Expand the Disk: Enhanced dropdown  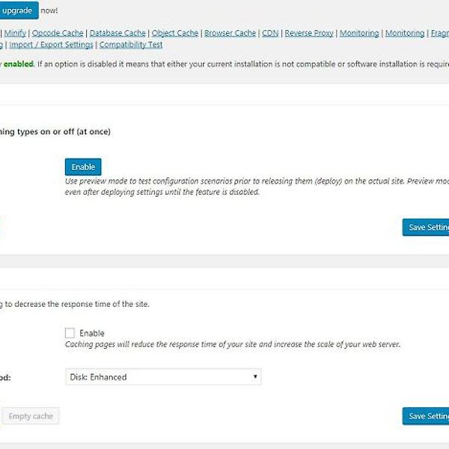coord(162,377)
